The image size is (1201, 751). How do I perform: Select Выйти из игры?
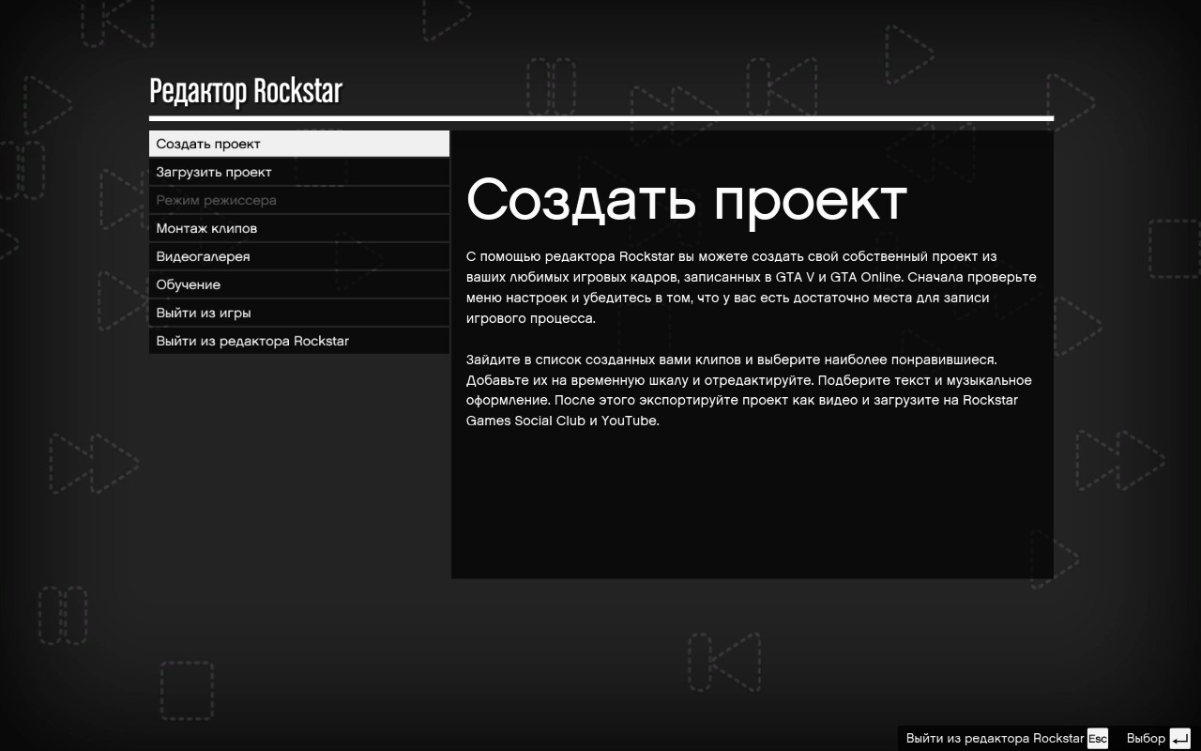coord(299,313)
